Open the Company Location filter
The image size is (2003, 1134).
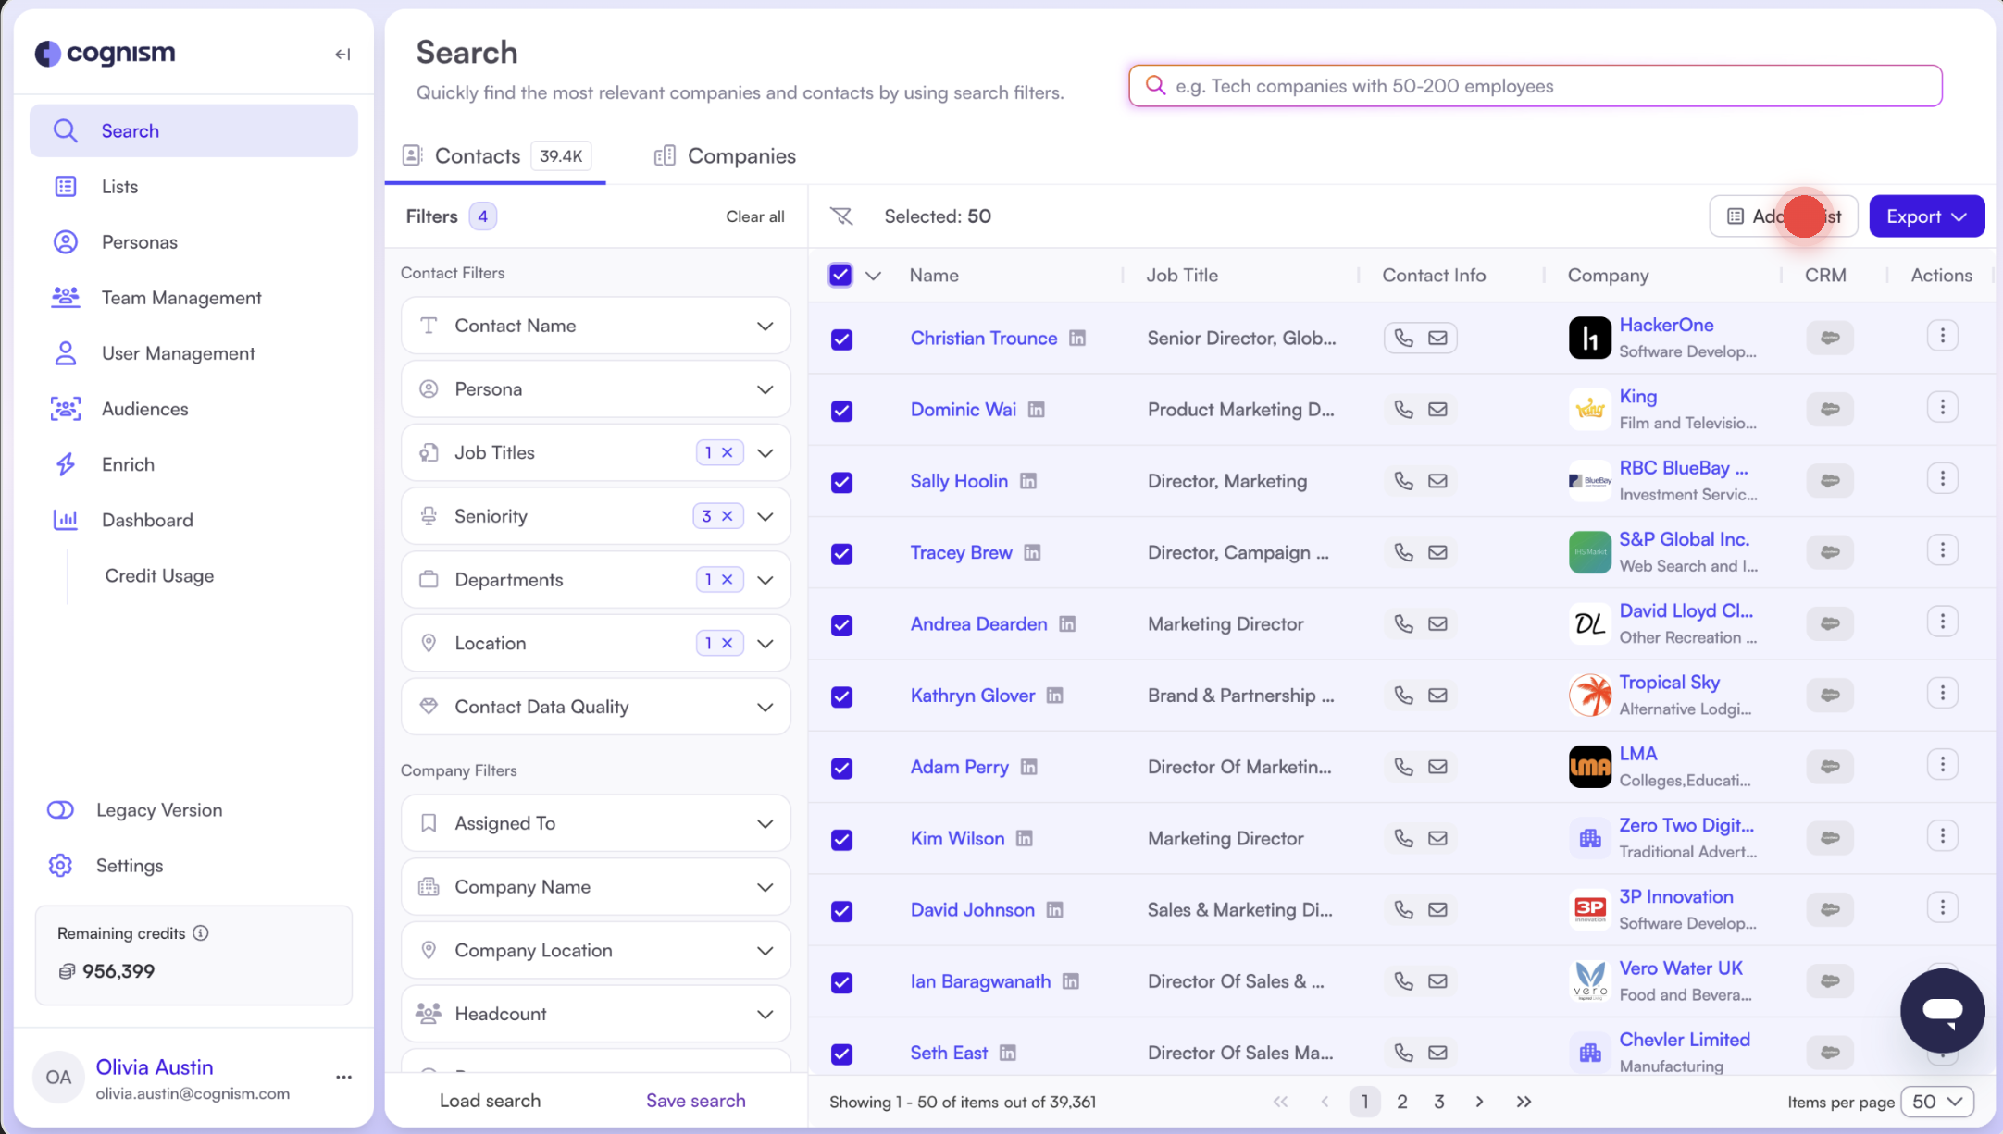pos(765,950)
